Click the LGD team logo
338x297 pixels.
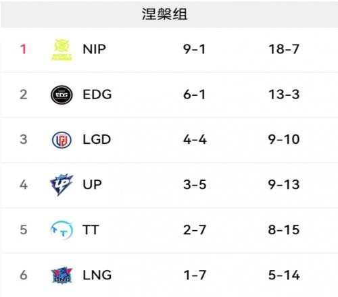(62, 140)
